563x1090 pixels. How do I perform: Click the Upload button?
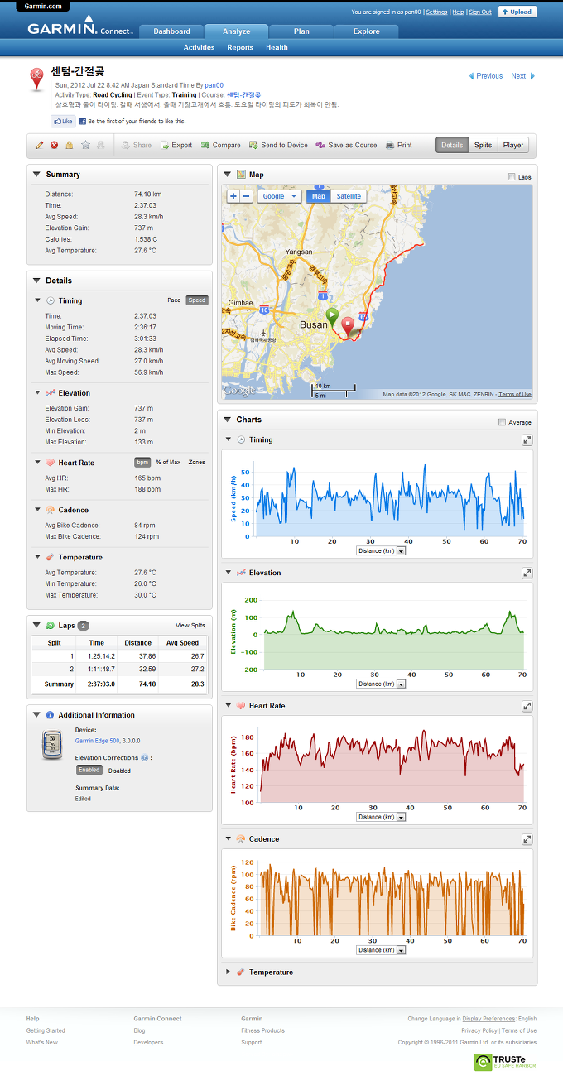pos(517,12)
